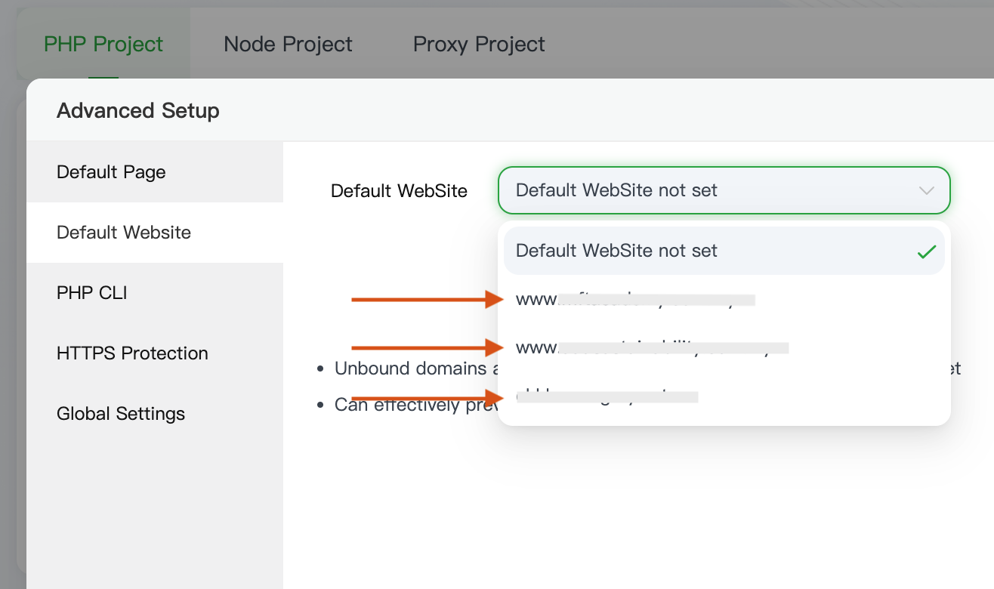Select the second www domain in list
994x589 pixels.
[650, 348]
